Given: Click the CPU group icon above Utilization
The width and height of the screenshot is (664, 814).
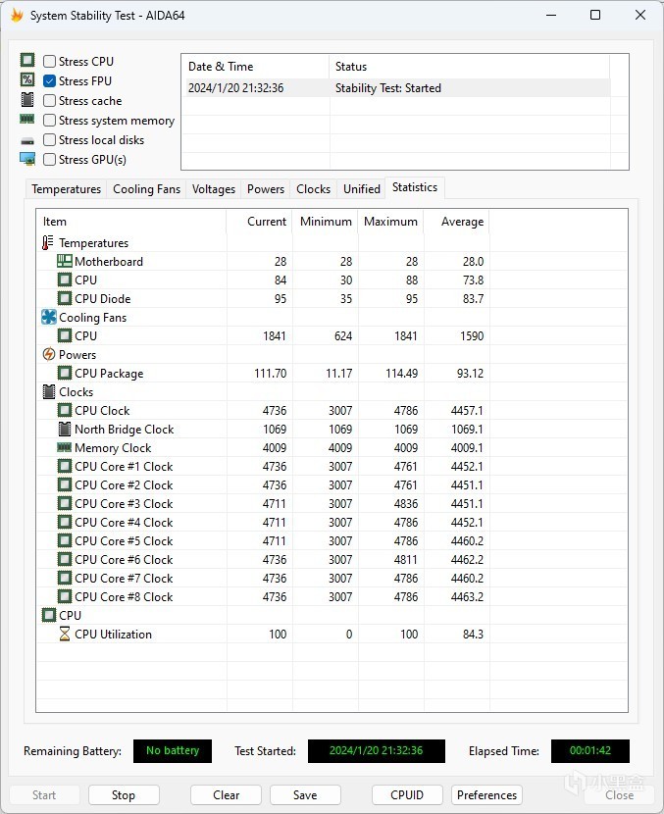Looking at the screenshot, I should tap(49, 615).
